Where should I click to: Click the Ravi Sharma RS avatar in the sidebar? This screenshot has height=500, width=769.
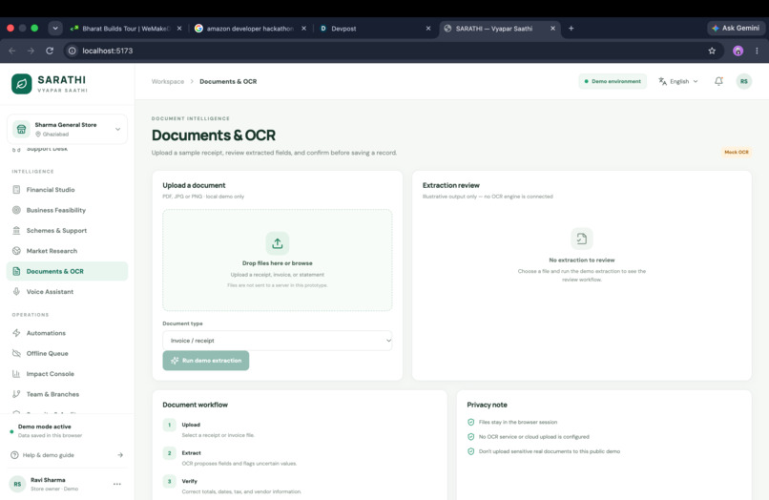click(17, 484)
